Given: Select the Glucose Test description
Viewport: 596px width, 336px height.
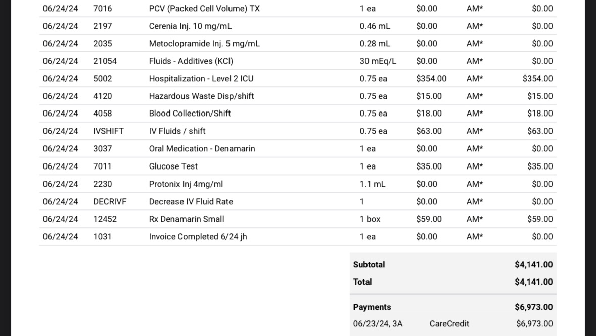Looking at the screenshot, I should 173,166.
